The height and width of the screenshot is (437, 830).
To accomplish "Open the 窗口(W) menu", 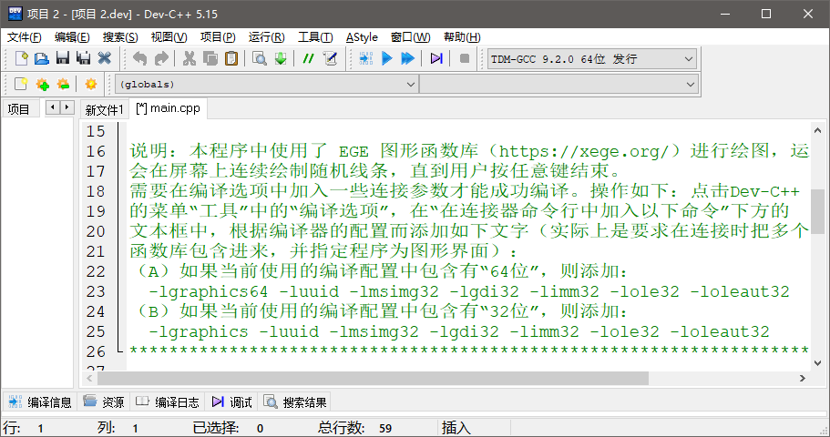I will click(x=410, y=37).
